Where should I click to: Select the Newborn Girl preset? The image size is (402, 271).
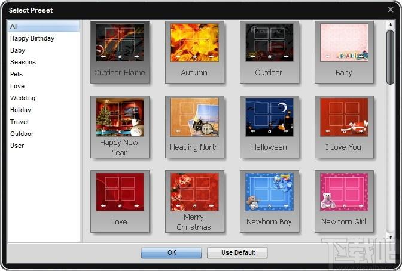pos(344,201)
